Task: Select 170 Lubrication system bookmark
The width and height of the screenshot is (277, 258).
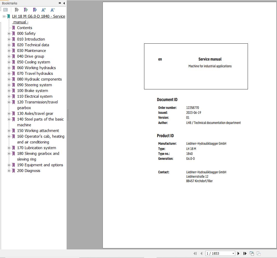Action: coord(37,148)
